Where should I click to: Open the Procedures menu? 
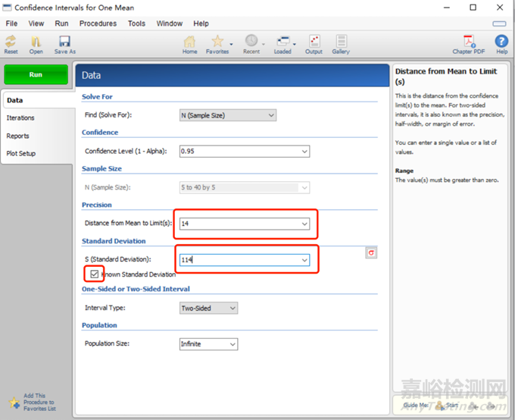98,24
